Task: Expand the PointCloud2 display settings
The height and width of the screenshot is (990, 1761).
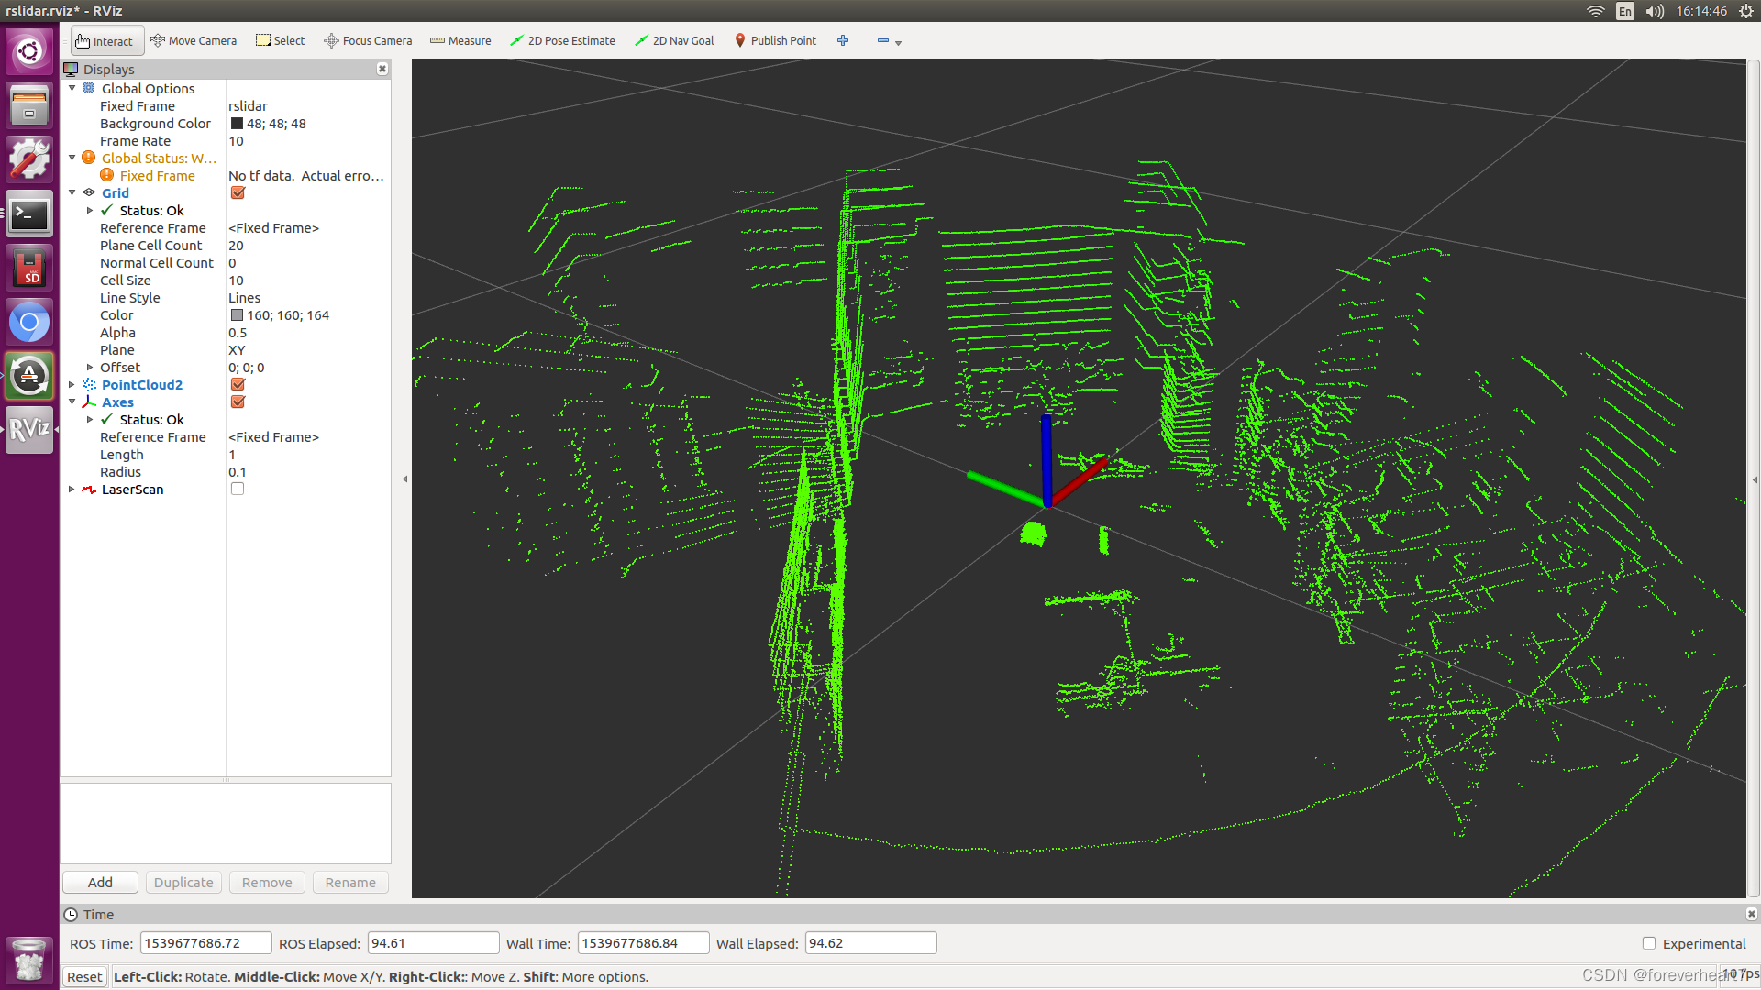Action: click(72, 384)
